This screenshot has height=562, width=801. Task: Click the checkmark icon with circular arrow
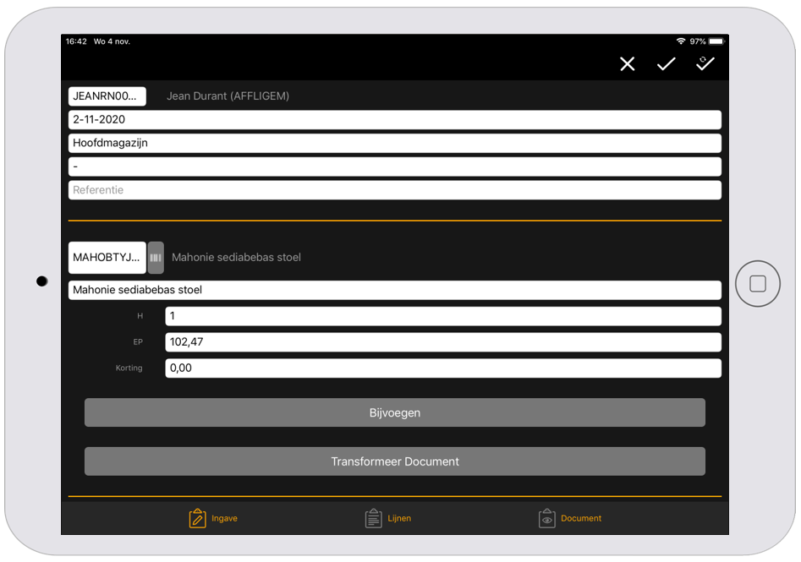(705, 63)
